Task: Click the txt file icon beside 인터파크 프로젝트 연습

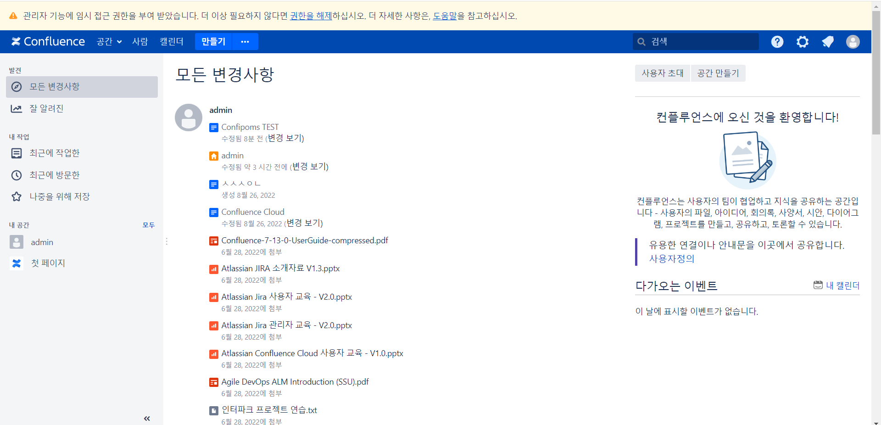Action: pyautogui.click(x=214, y=411)
